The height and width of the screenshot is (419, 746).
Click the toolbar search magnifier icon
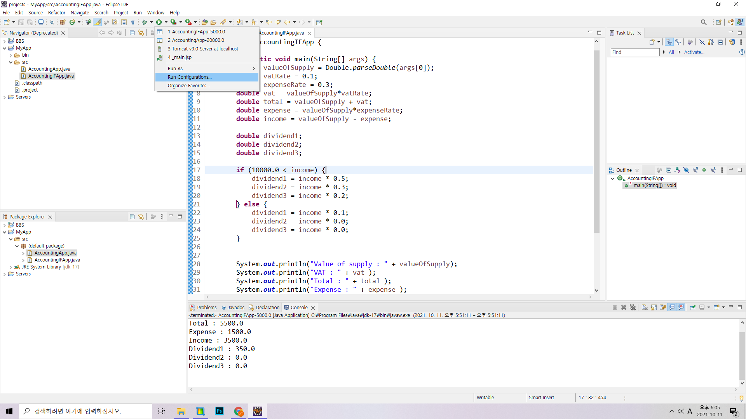[703, 22]
